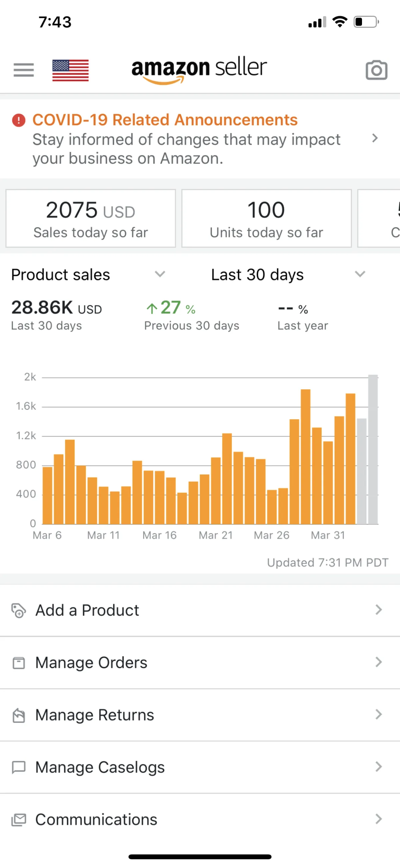Tap the Manage Orders box icon

click(x=19, y=663)
